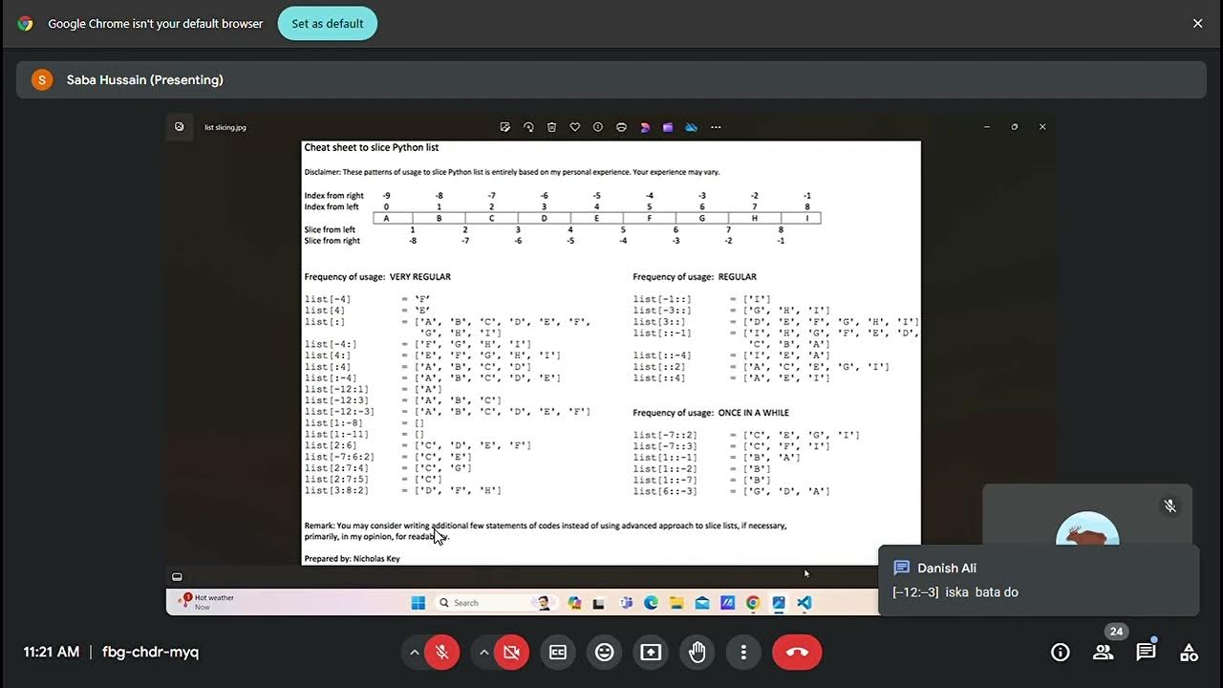The width and height of the screenshot is (1223, 688).
Task: Turn on the camera in Meet
Action: [x=511, y=652]
